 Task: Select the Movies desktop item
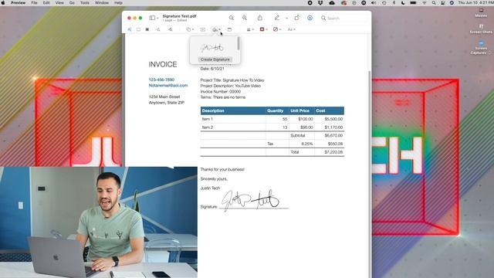(481, 12)
